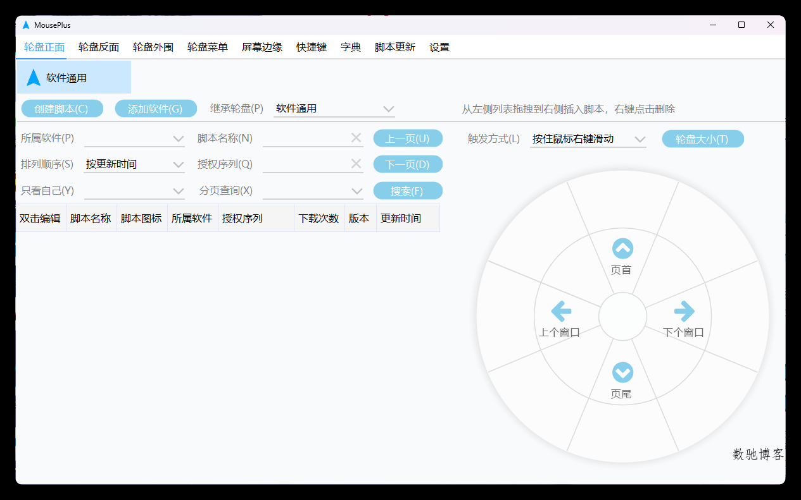Screen dimensions: 801x500
Task: Click the 下个窗口 wheel label
Action: tap(683, 332)
